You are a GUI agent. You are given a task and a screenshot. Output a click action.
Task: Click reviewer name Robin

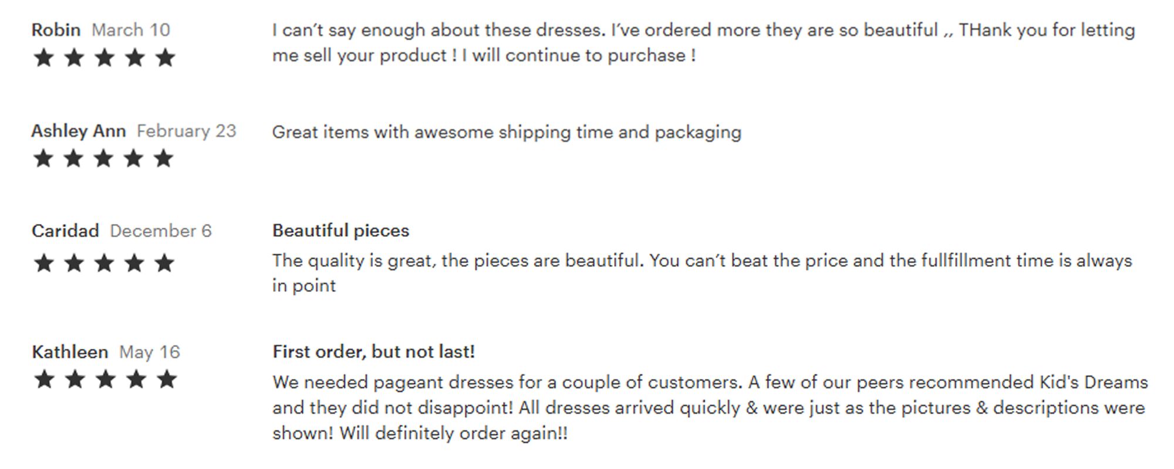[56, 30]
